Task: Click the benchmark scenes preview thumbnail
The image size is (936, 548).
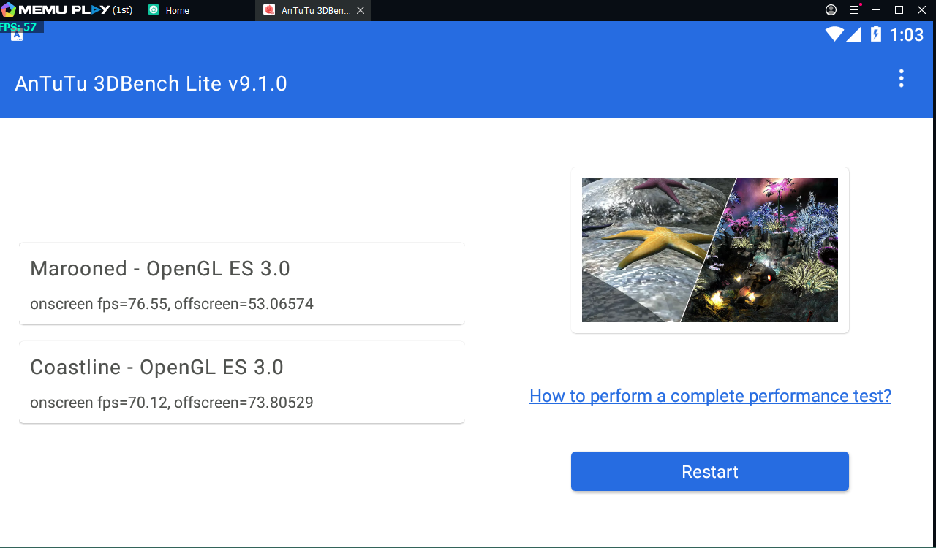Action: (710, 250)
